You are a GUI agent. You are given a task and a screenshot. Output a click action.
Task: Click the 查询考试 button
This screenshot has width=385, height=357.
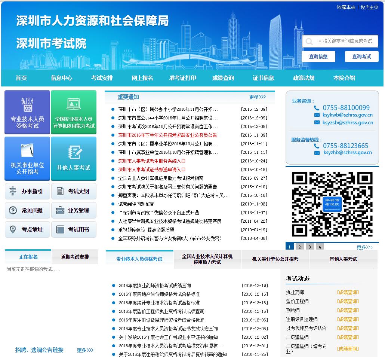point(362,57)
